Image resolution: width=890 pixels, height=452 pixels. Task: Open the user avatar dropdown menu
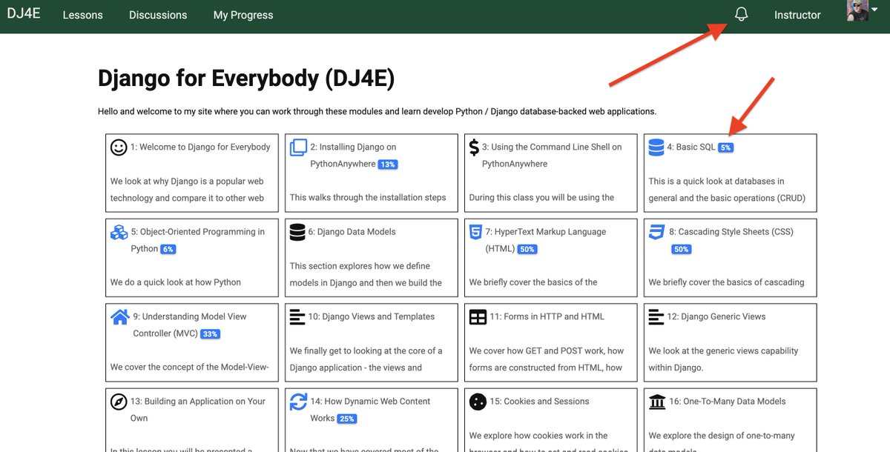pyautogui.click(x=863, y=10)
